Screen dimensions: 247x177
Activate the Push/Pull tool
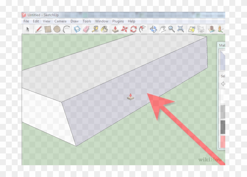coord(115,29)
